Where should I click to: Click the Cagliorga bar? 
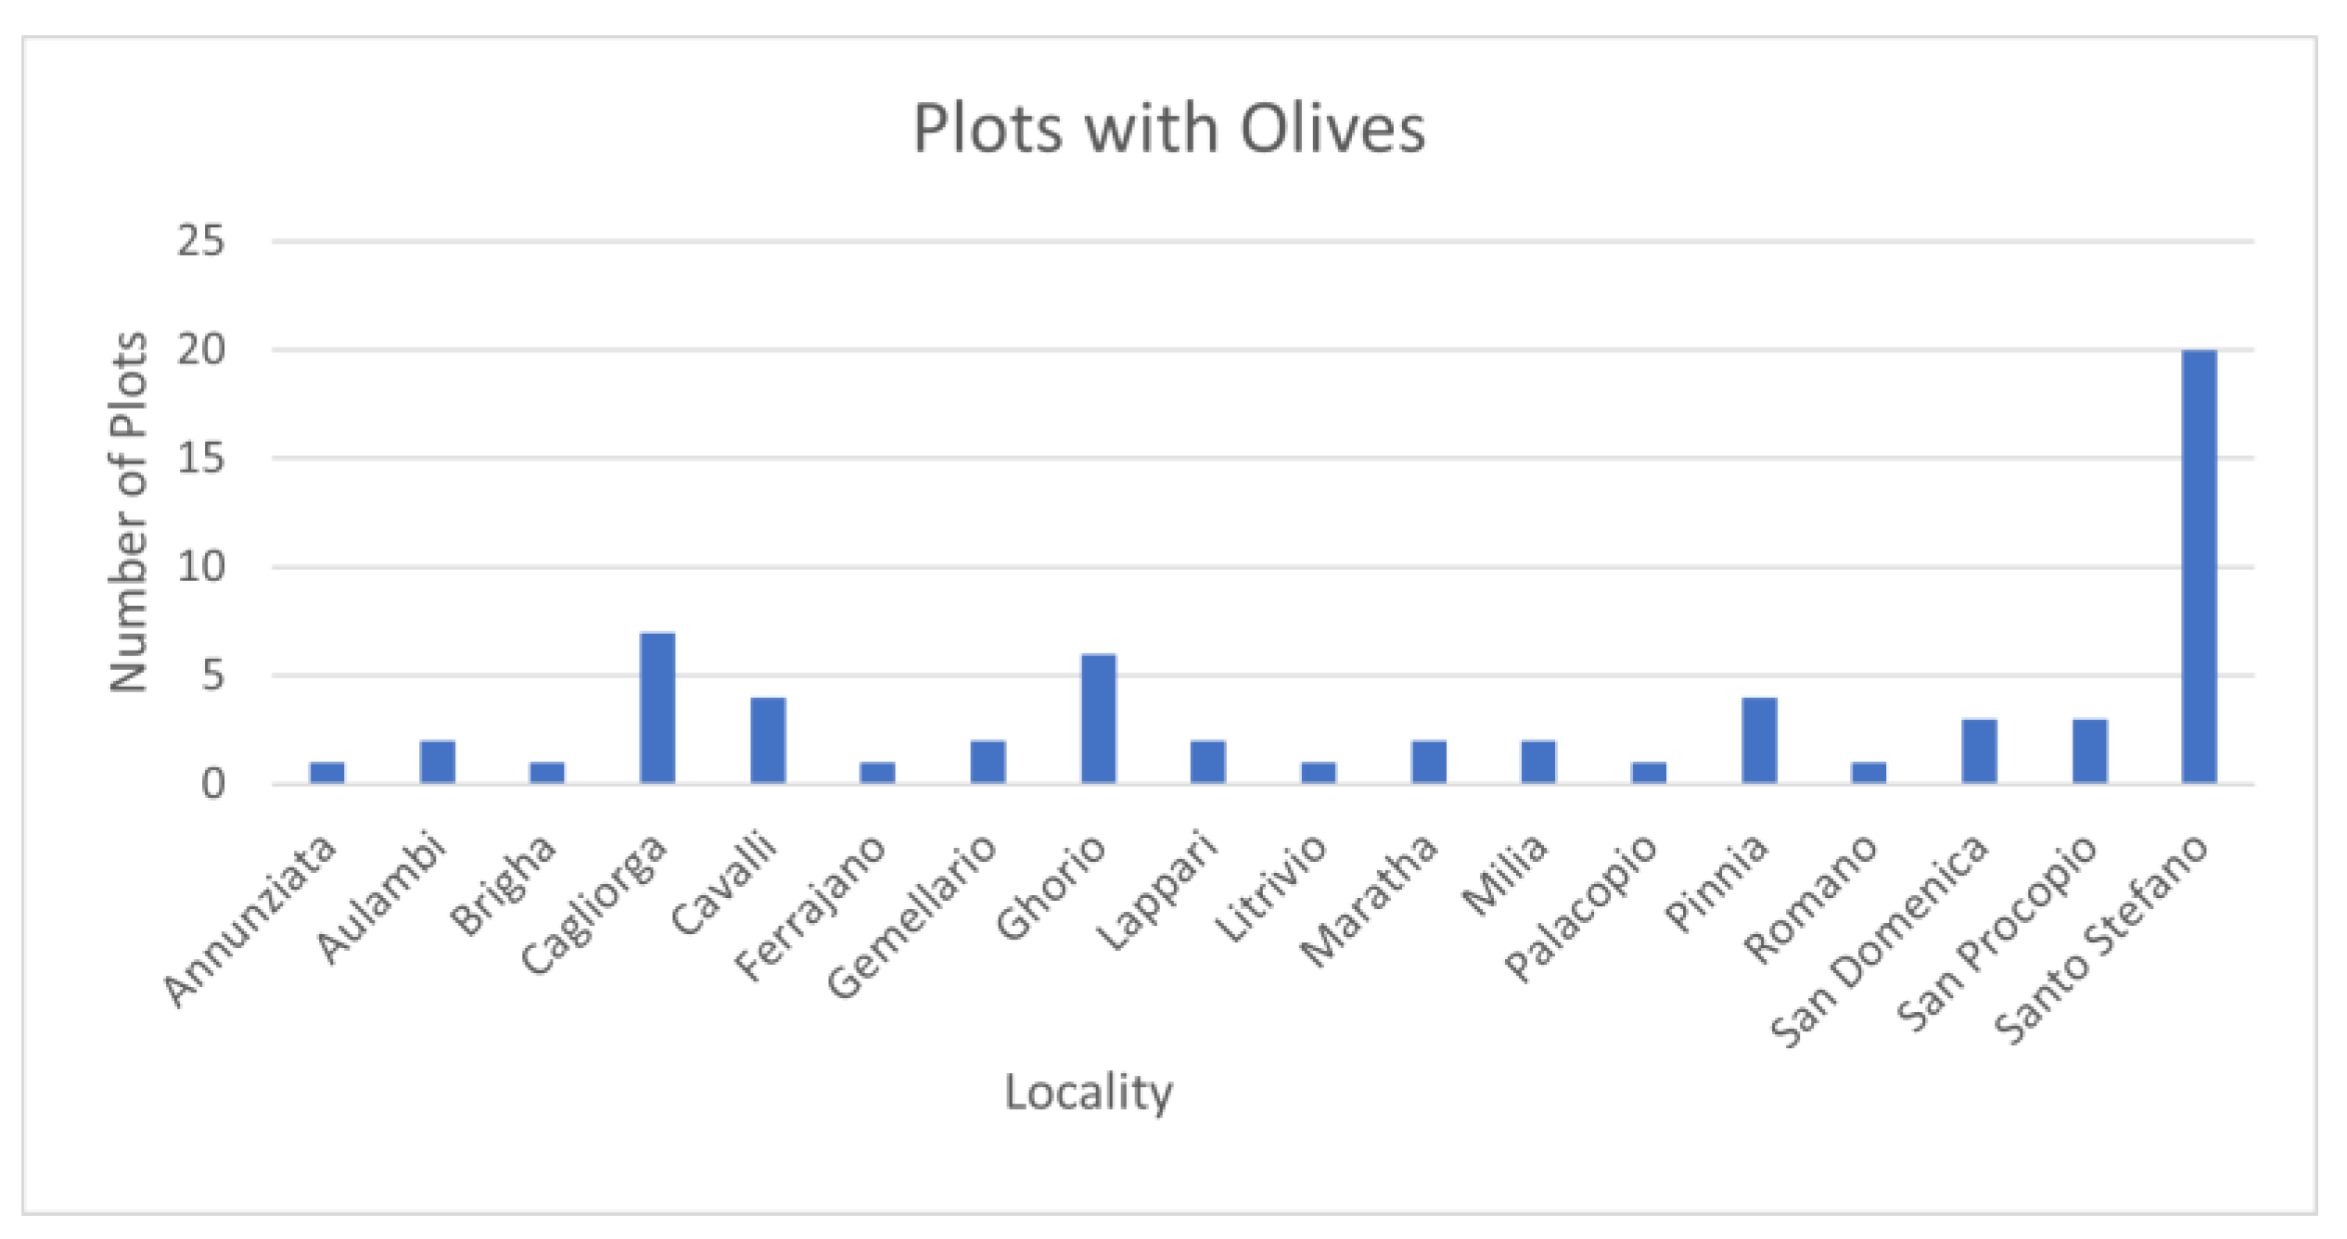(657, 708)
